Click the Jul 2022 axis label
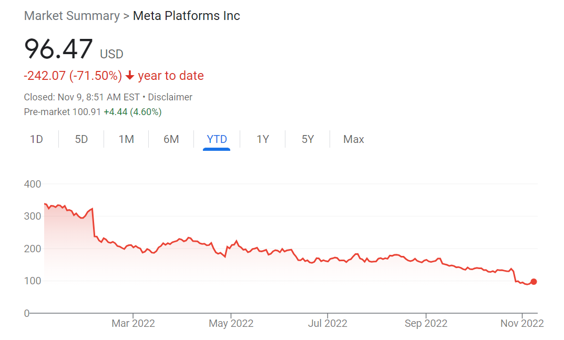564x340 pixels. (327, 323)
